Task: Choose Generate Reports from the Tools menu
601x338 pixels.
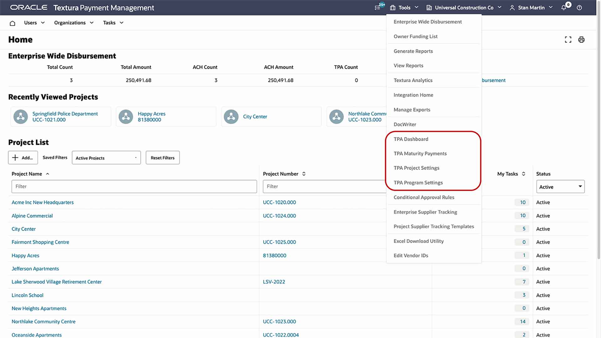Action: (x=413, y=51)
